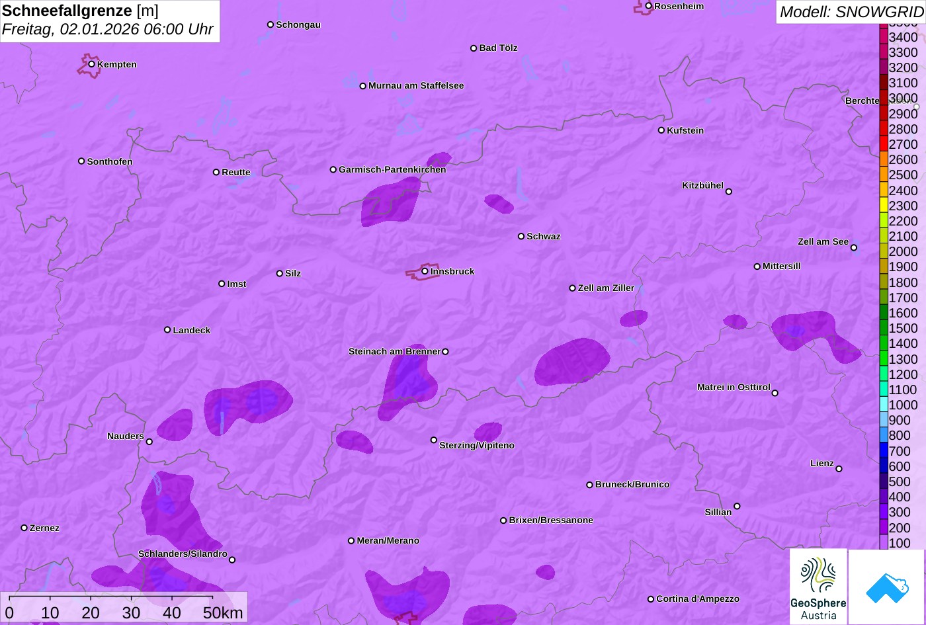The image size is (926, 625).
Task: Click the Steinach am Brenner marker dot
Action: coord(445,352)
